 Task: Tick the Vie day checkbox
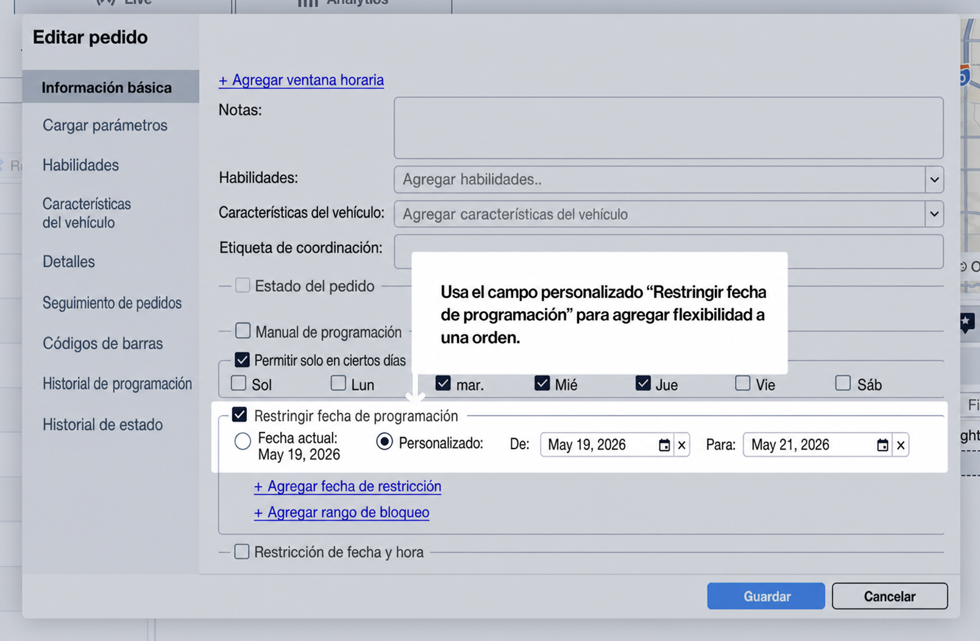(742, 383)
